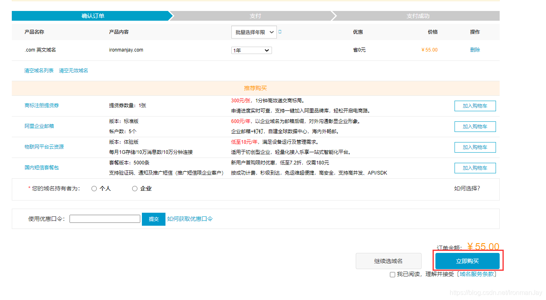
Task: Open 物联网平台云资源 product link
Action: coord(44,147)
